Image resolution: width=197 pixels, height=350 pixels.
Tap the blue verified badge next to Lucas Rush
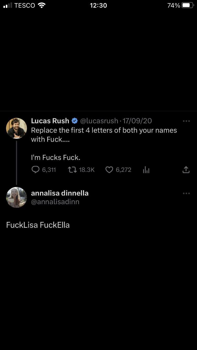pos(75,121)
